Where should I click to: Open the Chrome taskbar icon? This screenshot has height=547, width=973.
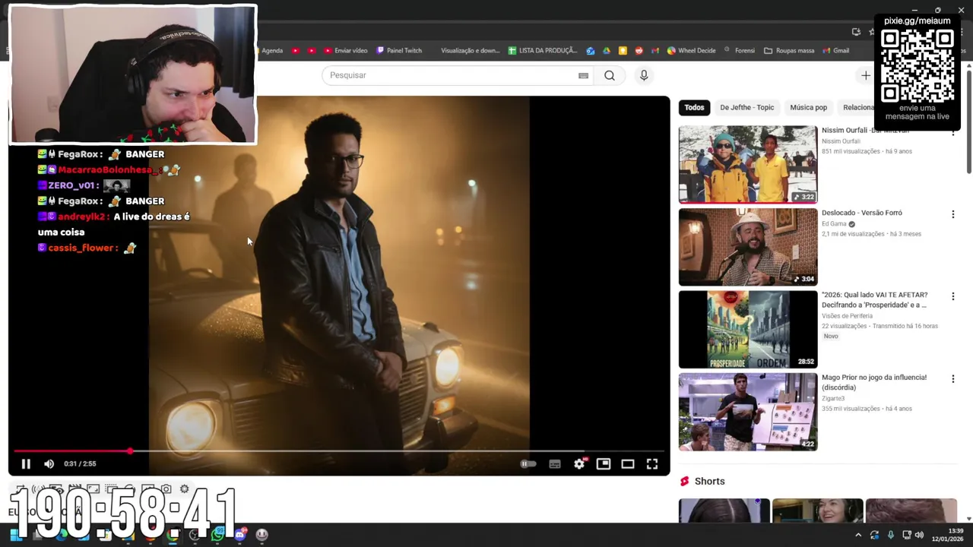173,535
